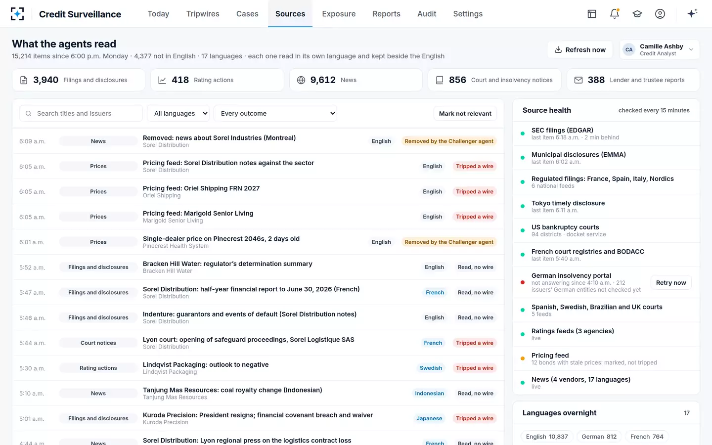
Task: Click the globe icon beside 9,612 News
Action: point(301,80)
